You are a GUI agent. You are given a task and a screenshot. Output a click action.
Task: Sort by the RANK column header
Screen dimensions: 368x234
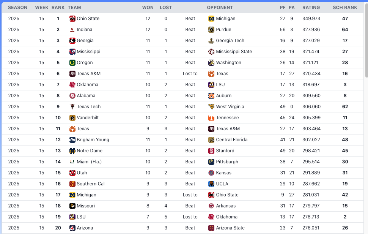coord(58,8)
